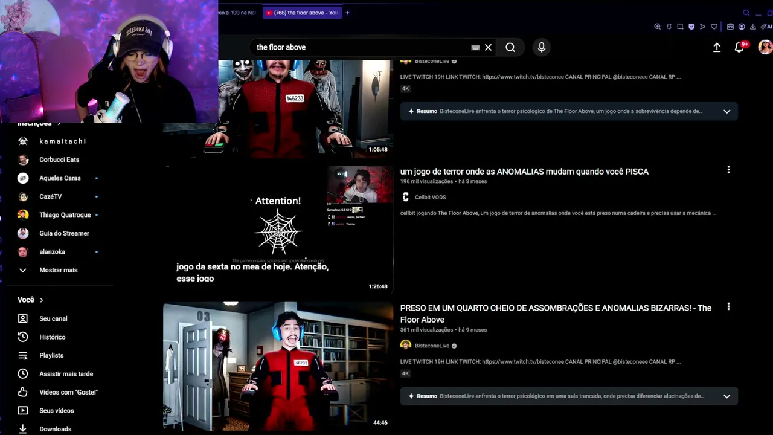
Task: Click the heart bookmark icon
Action: point(714,27)
